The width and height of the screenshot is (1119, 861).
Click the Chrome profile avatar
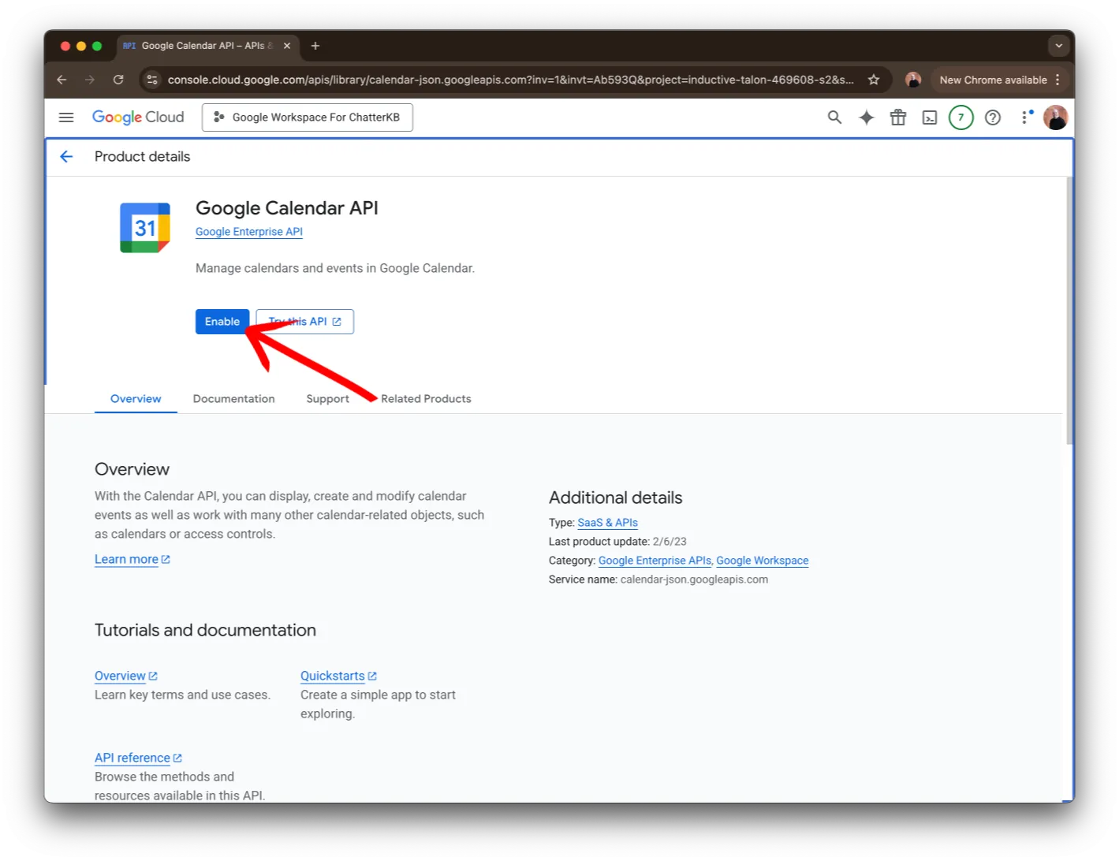tap(913, 80)
